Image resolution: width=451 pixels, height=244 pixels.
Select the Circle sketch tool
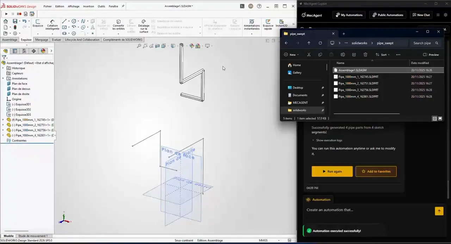[74, 21]
